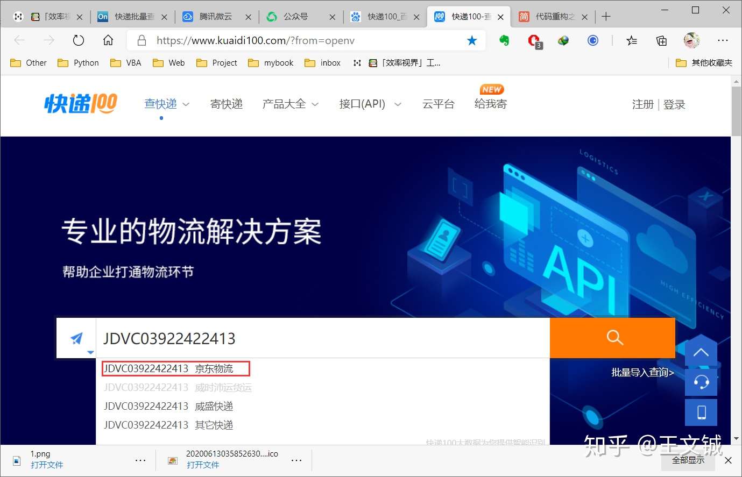
Task: Click 批量导入查询 link
Action: point(642,372)
